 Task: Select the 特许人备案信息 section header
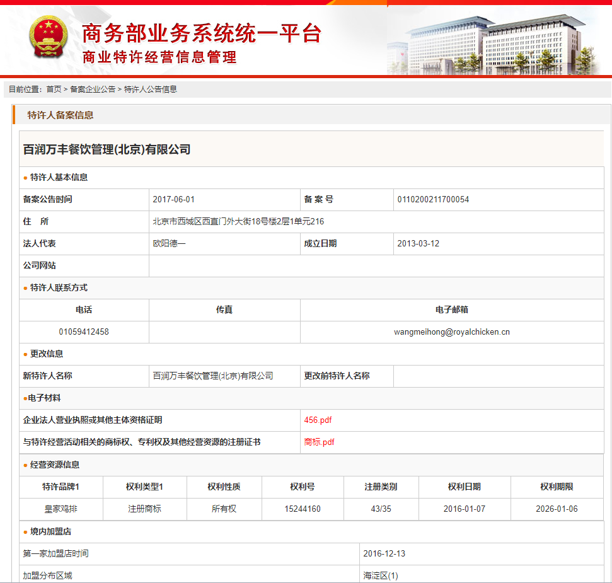(x=61, y=115)
